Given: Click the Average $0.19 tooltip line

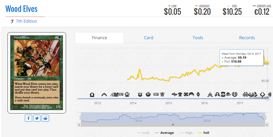Looking at the screenshot, I should coord(234,58).
